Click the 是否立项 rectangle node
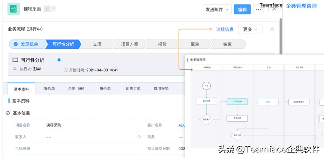Image resolution: width=324 pixels, height=158 pixels. [237, 118]
